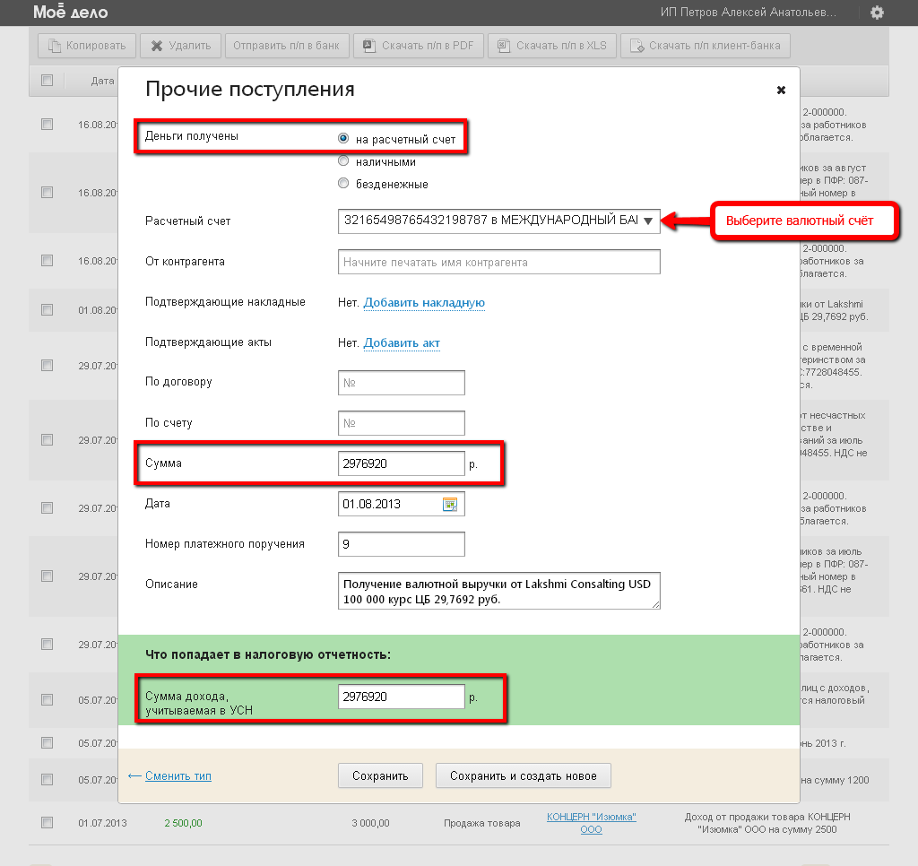This screenshot has width=918, height=866.
Task: Select на расчетный счет radio option
Action: [x=343, y=139]
